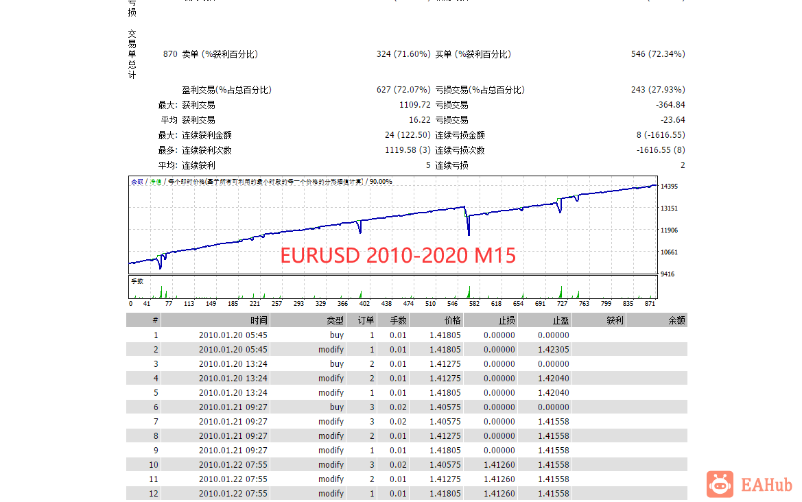The height and width of the screenshot is (502, 802).
Task: Click the 11906 y-axis label
Action: pos(669,230)
